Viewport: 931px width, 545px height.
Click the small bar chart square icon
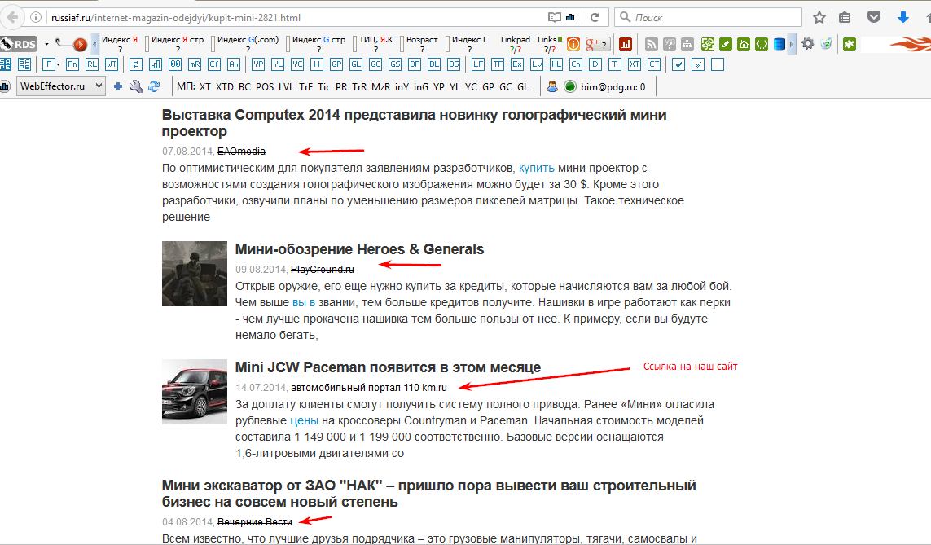(x=156, y=64)
